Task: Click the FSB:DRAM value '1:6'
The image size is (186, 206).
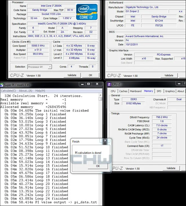Action: (162, 121)
